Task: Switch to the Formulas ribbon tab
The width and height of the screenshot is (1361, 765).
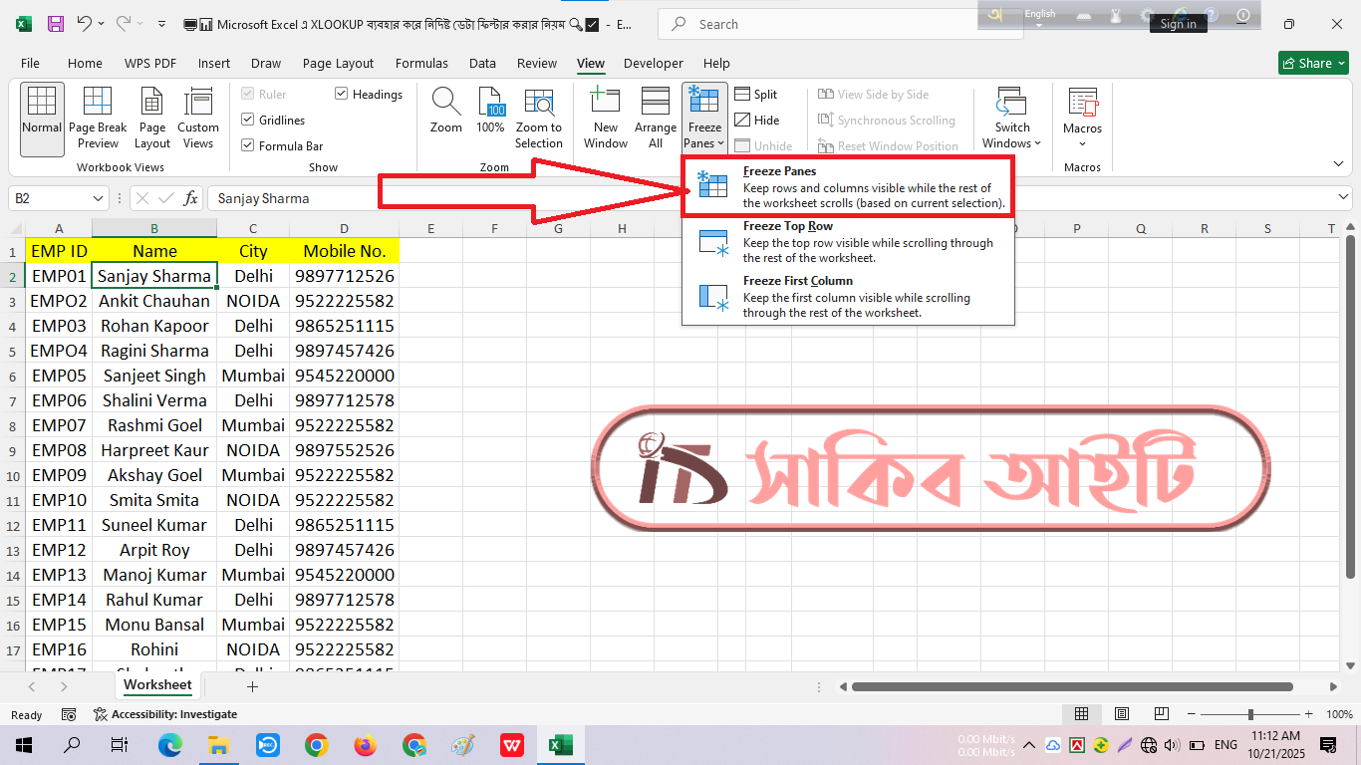Action: click(421, 64)
